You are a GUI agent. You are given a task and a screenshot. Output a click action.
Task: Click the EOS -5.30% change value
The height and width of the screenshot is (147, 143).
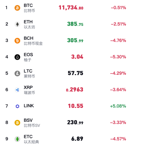[118, 57]
